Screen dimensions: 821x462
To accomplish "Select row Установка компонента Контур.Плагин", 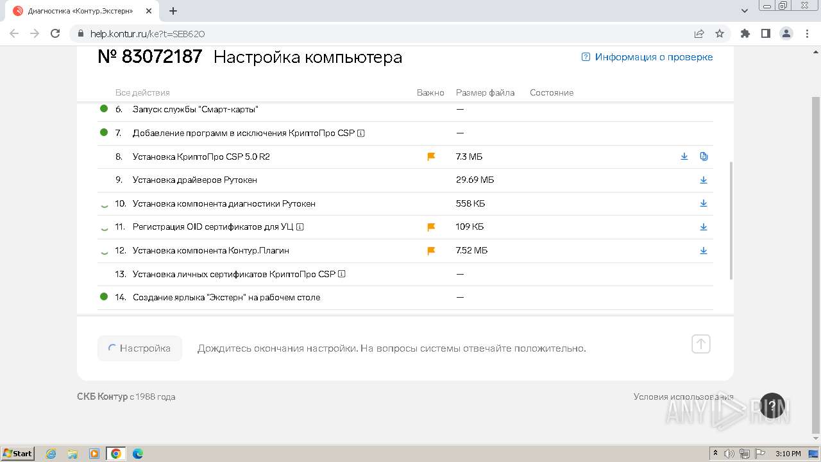I will (x=405, y=251).
